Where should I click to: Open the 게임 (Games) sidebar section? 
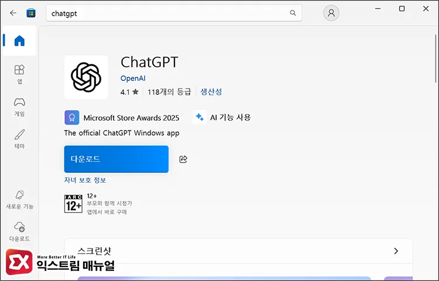point(19,107)
